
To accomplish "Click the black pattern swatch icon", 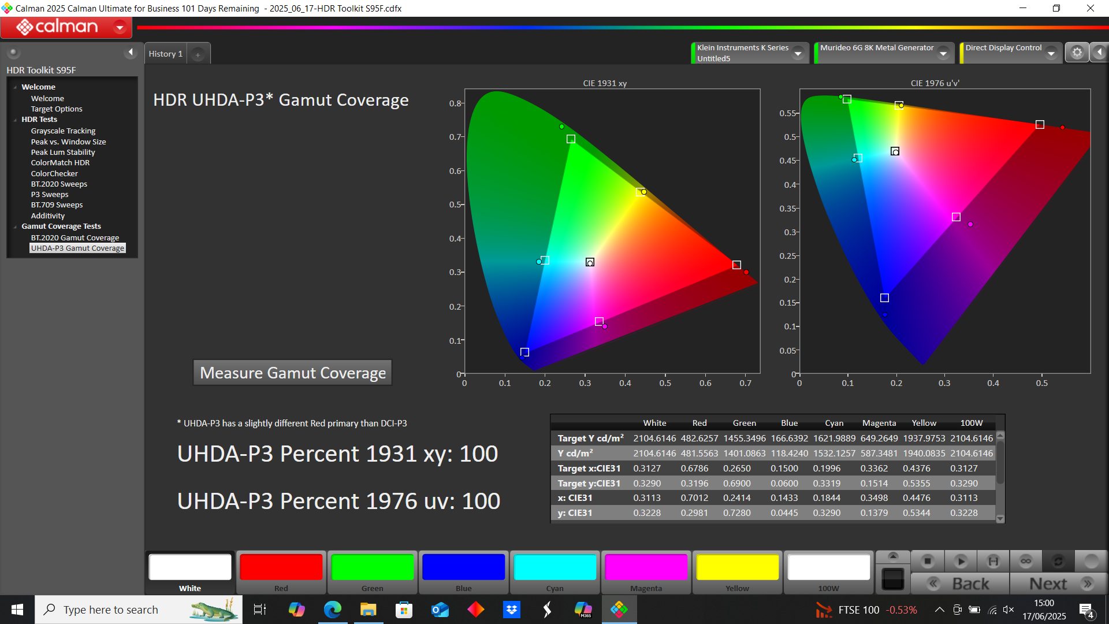I will click(x=893, y=579).
